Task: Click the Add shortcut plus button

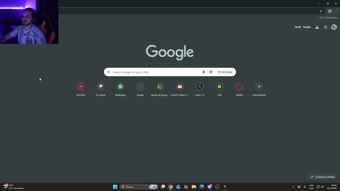Action: [259, 86]
